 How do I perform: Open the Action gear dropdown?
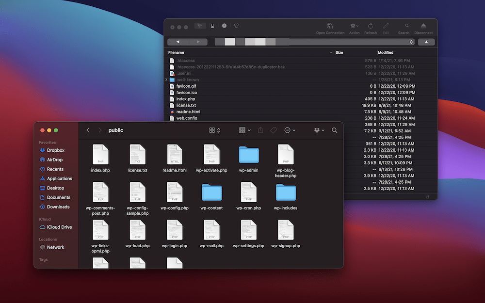[x=354, y=26]
